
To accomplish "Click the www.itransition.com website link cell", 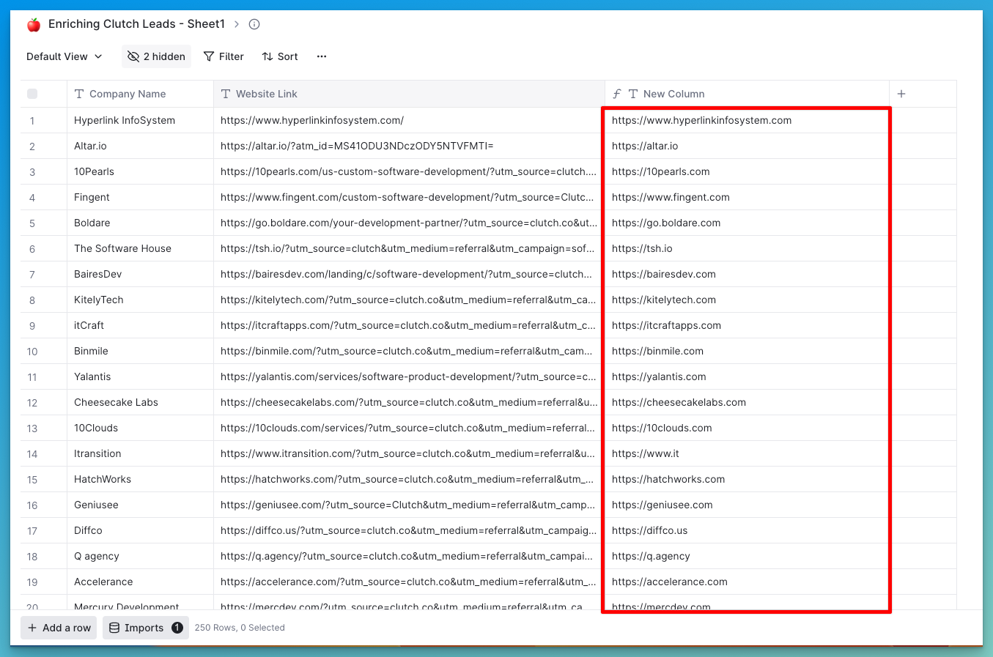I will point(409,453).
